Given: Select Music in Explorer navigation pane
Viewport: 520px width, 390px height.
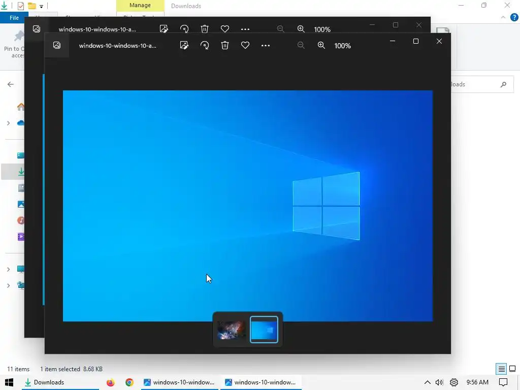Looking at the screenshot, I should click(21, 220).
